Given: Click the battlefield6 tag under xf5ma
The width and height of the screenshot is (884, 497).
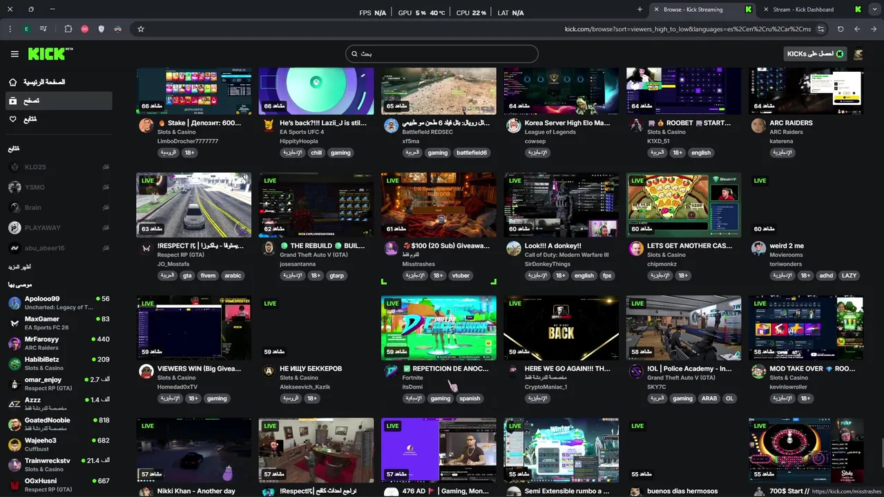Looking at the screenshot, I should tap(472, 153).
